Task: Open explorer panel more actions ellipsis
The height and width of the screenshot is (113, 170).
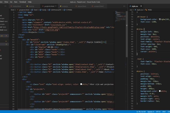Action: tap(5, 6)
